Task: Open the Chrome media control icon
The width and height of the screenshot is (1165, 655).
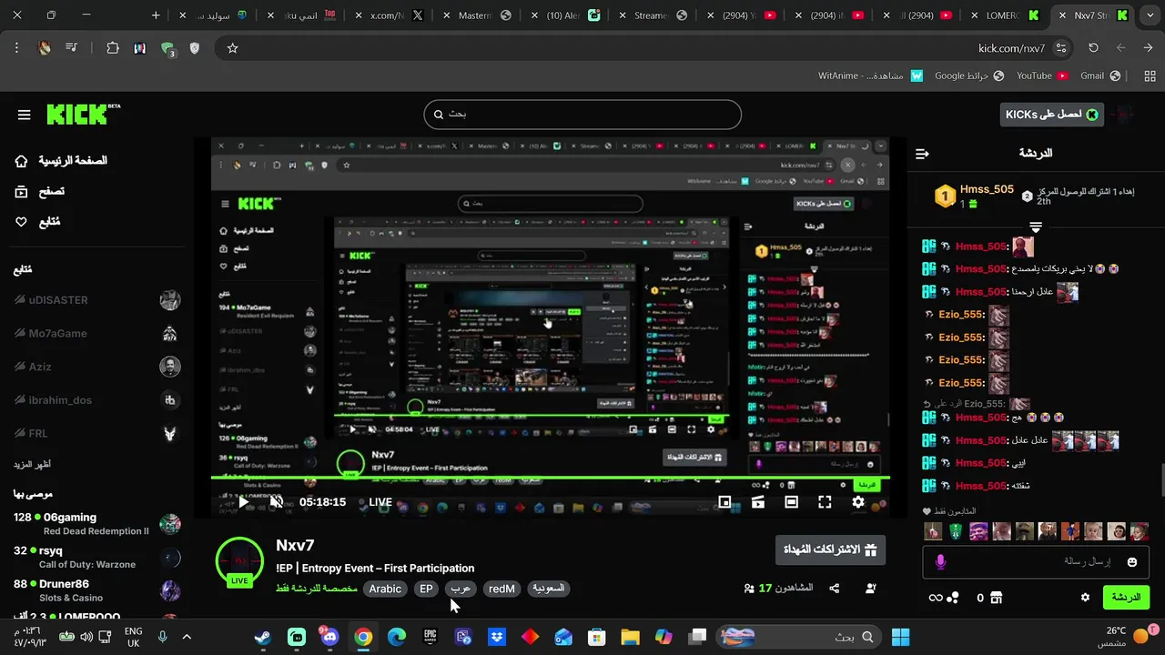Action: click(71, 48)
